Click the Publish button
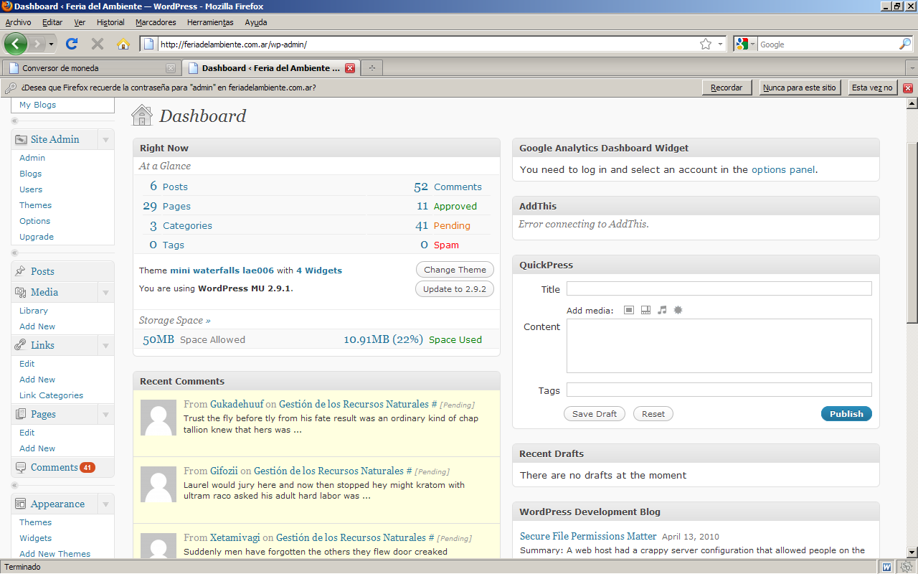 click(846, 414)
